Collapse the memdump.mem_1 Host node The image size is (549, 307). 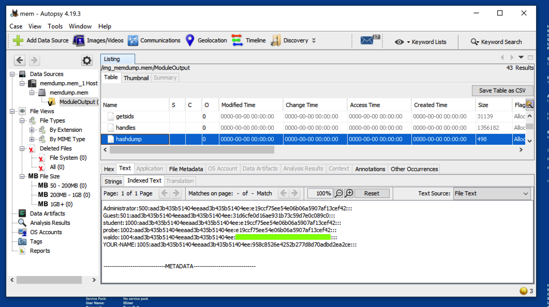pyautogui.click(x=22, y=83)
